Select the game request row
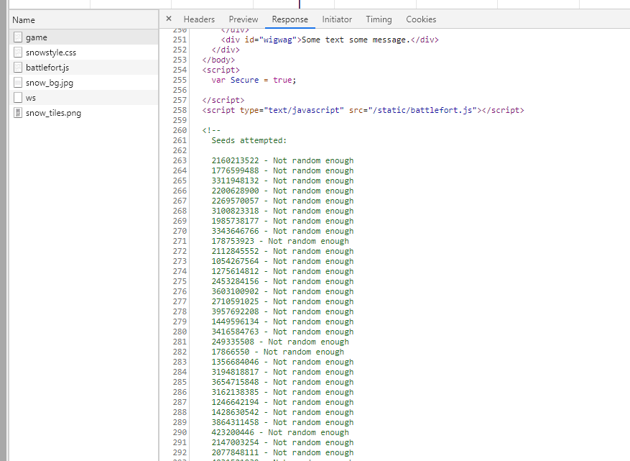 coord(84,37)
